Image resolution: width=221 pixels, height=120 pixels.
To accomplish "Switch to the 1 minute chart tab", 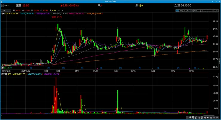I will click(199, 10).
